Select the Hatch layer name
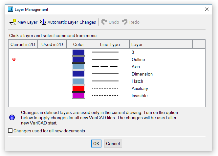The height and width of the screenshot is (156, 218). click(137, 81)
